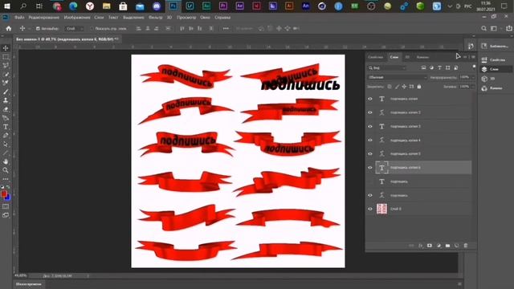Open the Библиотеки collapsed panel

click(x=495, y=47)
